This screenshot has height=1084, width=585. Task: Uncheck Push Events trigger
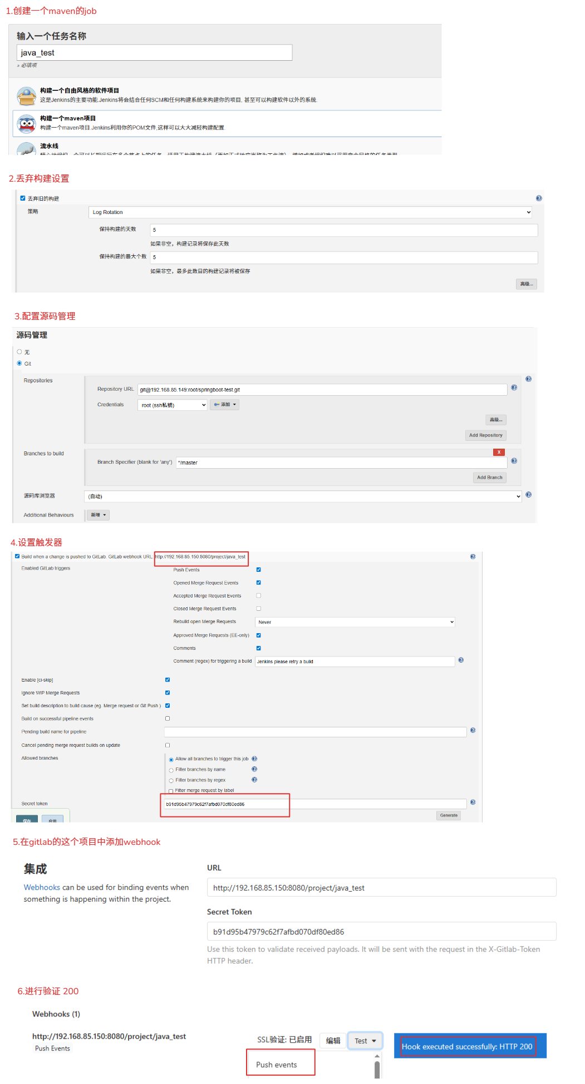pyautogui.click(x=258, y=570)
